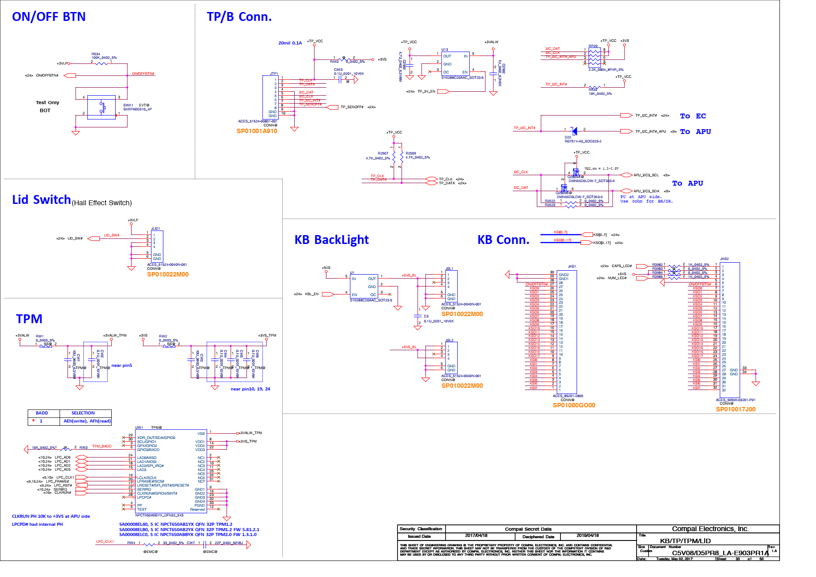The width and height of the screenshot is (816, 577).
Task: Click the SWK1 push-button switch symbol
Action: pos(101,107)
